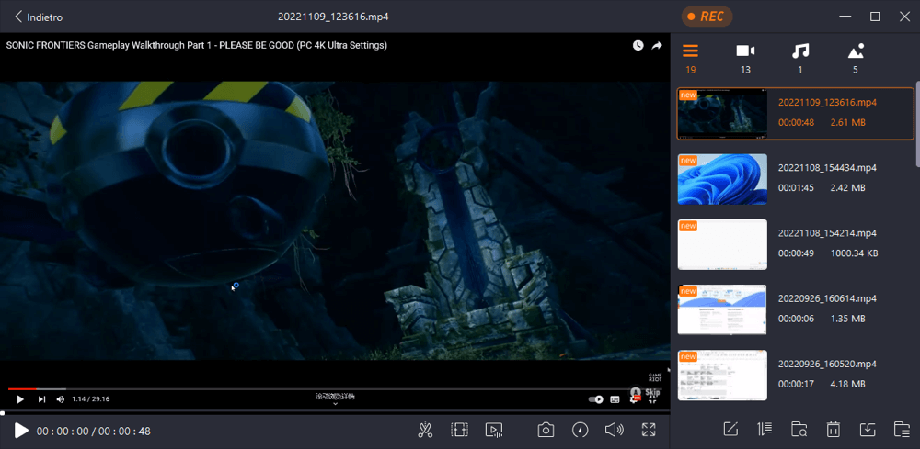Open the trim scissors tool
Image resolution: width=920 pixels, height=449 pixels.
425,431
